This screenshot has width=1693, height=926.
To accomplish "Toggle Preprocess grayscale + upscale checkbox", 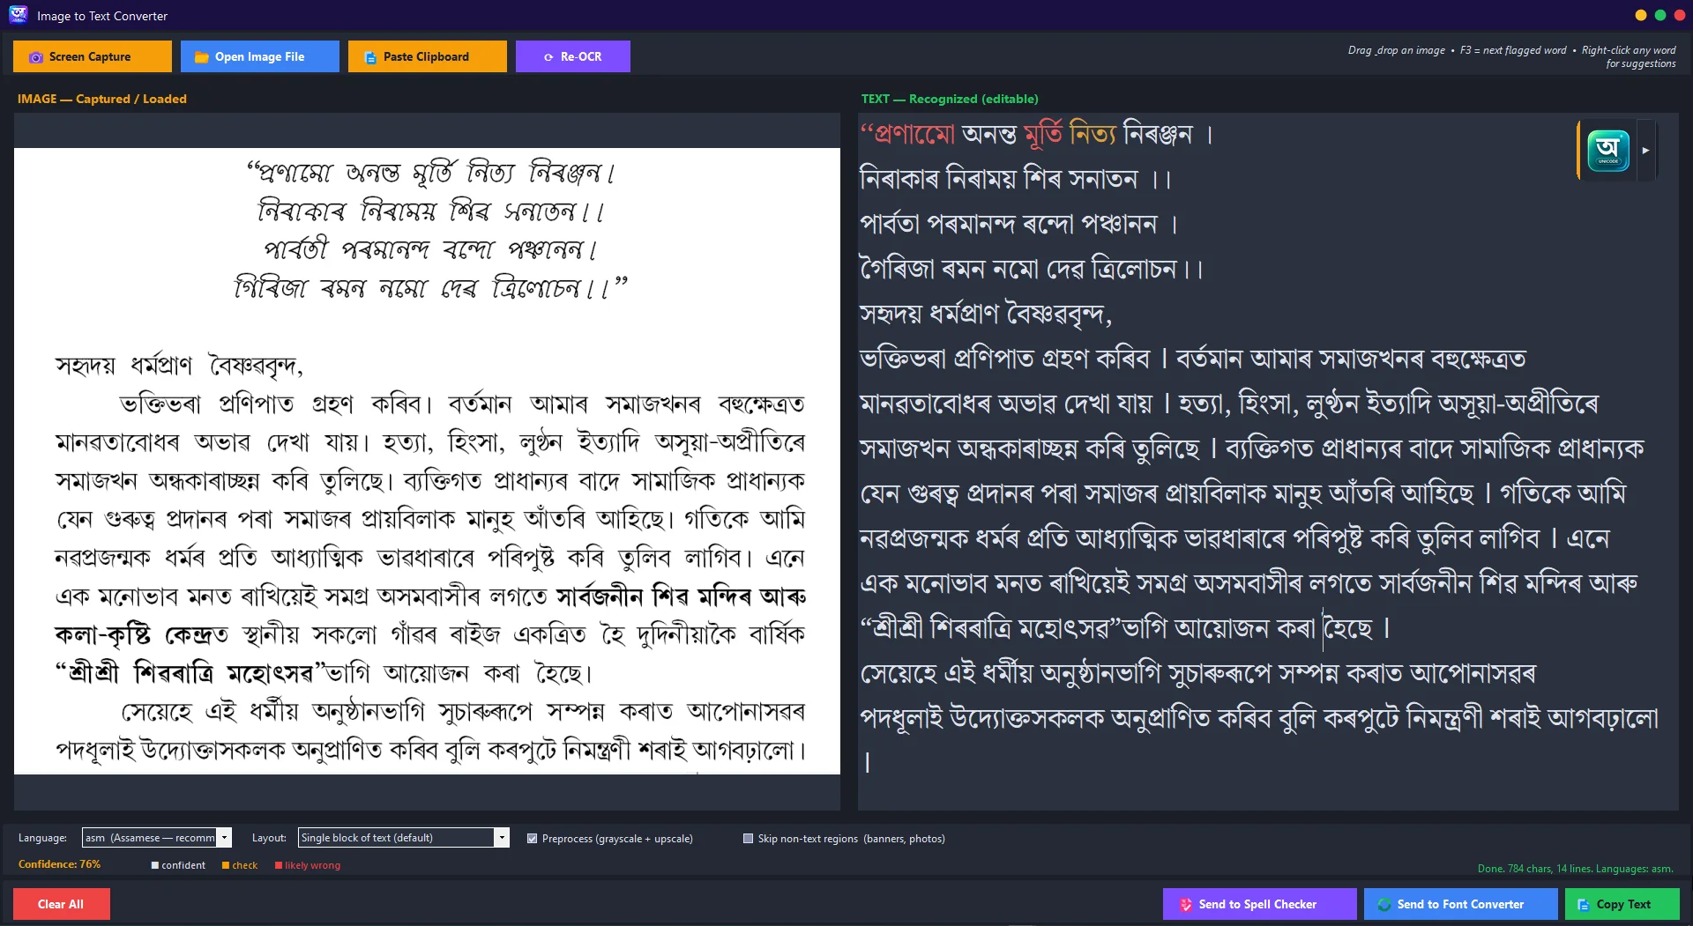I will [x=532, y=839].
